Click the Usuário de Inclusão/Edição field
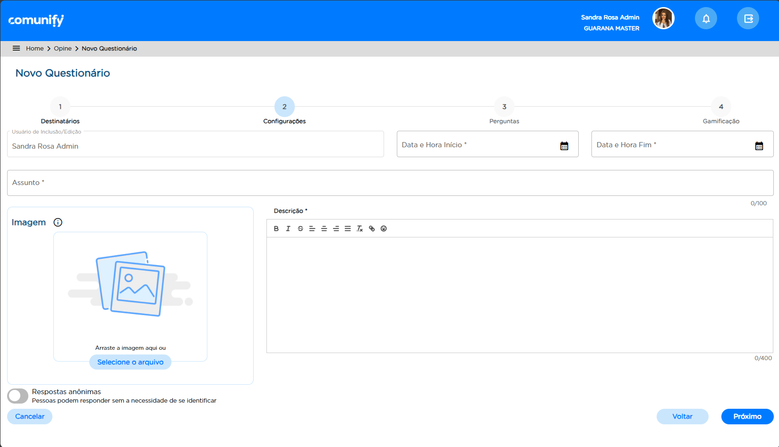779x447 pixels. click(196, 144)
